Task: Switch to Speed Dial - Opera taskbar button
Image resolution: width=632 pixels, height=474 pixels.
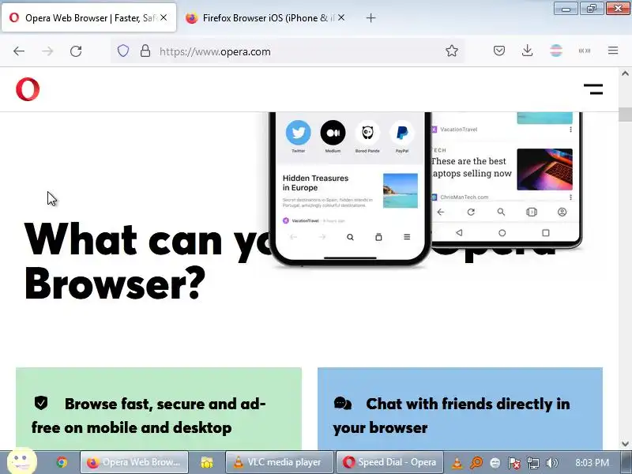Action: point(389,462)
